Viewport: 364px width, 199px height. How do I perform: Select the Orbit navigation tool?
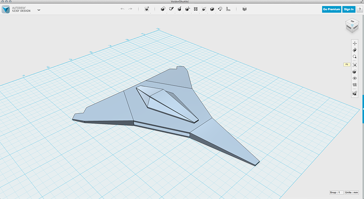(x=355, y=50)
